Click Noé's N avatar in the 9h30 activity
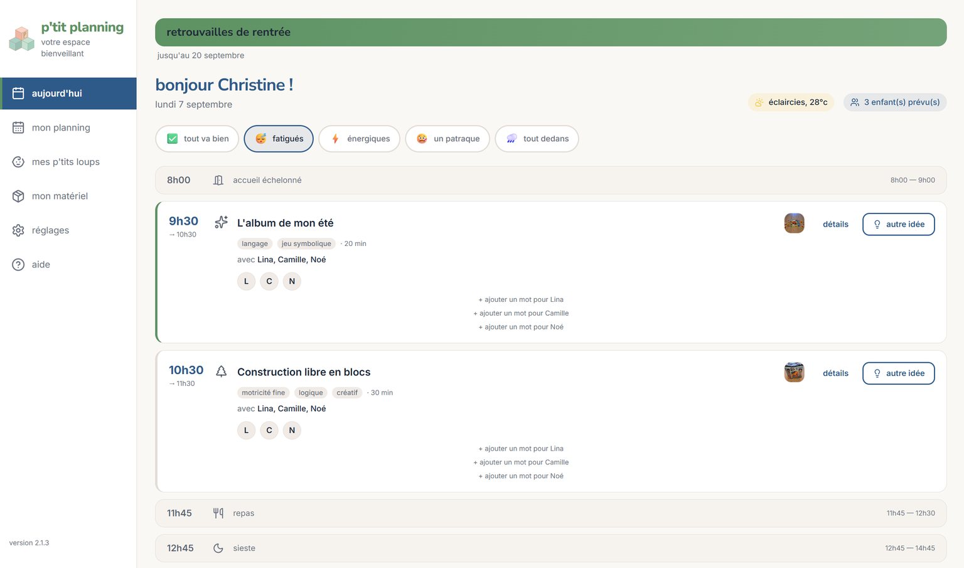The image size is (964, 568). coord(292,281)
